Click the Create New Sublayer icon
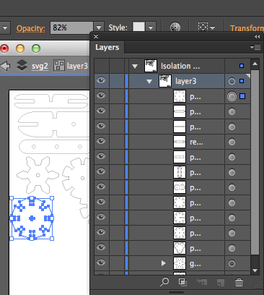The image size is (264, 295). point(202,281)
